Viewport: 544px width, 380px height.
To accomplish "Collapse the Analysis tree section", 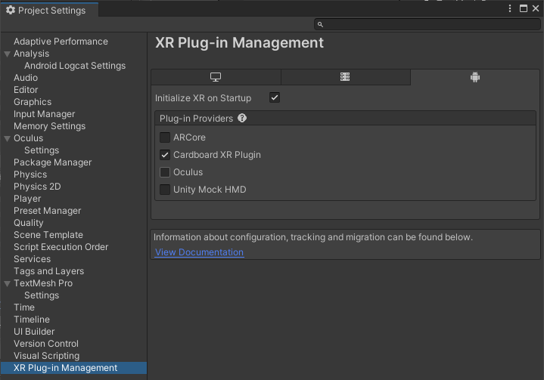I will [x=7, y=54].
